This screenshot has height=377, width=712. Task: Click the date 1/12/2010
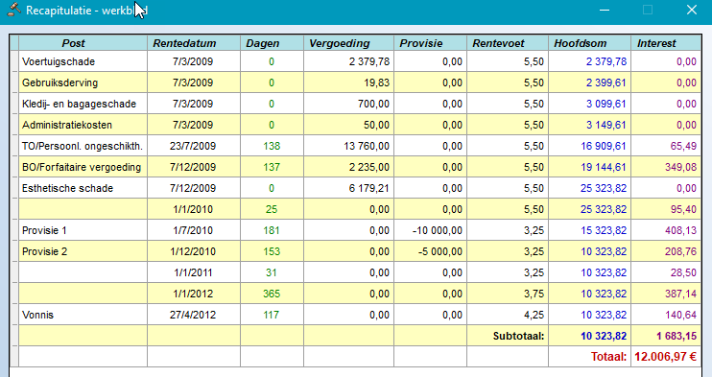tap(193, 251)
